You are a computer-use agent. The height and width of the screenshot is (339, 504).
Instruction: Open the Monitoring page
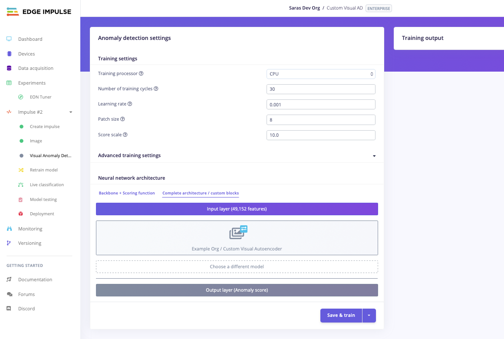pos(30,229)
